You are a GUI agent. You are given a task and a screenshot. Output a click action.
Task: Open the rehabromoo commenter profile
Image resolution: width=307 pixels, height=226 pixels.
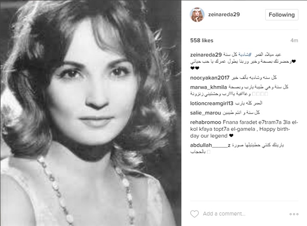206,122
